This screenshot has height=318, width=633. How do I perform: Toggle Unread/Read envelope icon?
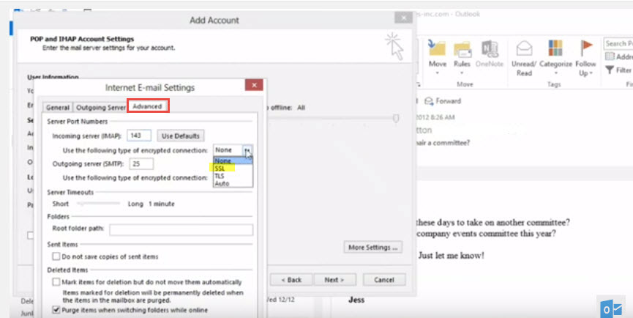click(525, 49)
